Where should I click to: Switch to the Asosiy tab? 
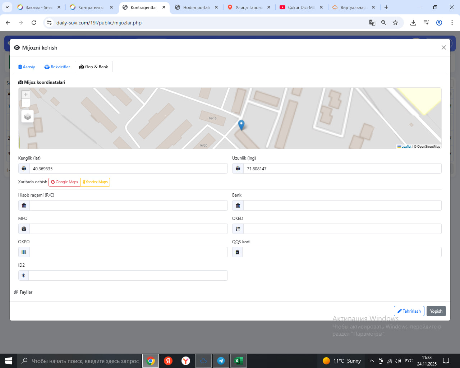(27, 67)
